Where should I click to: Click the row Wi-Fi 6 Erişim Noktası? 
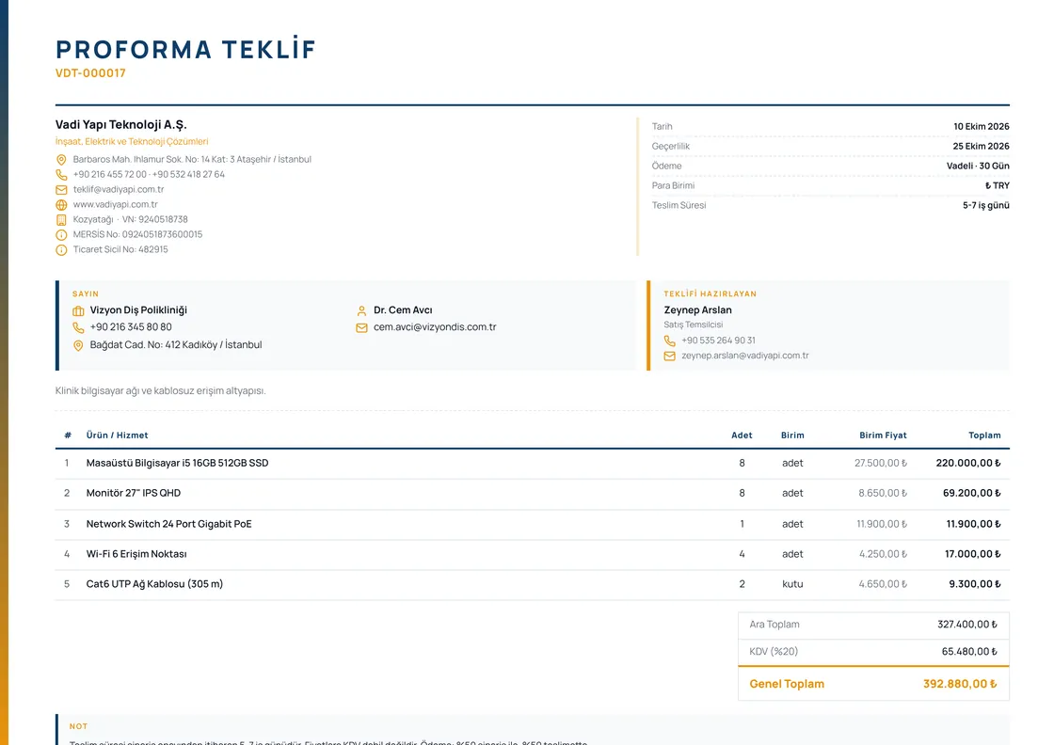click(x=533, y=555)
